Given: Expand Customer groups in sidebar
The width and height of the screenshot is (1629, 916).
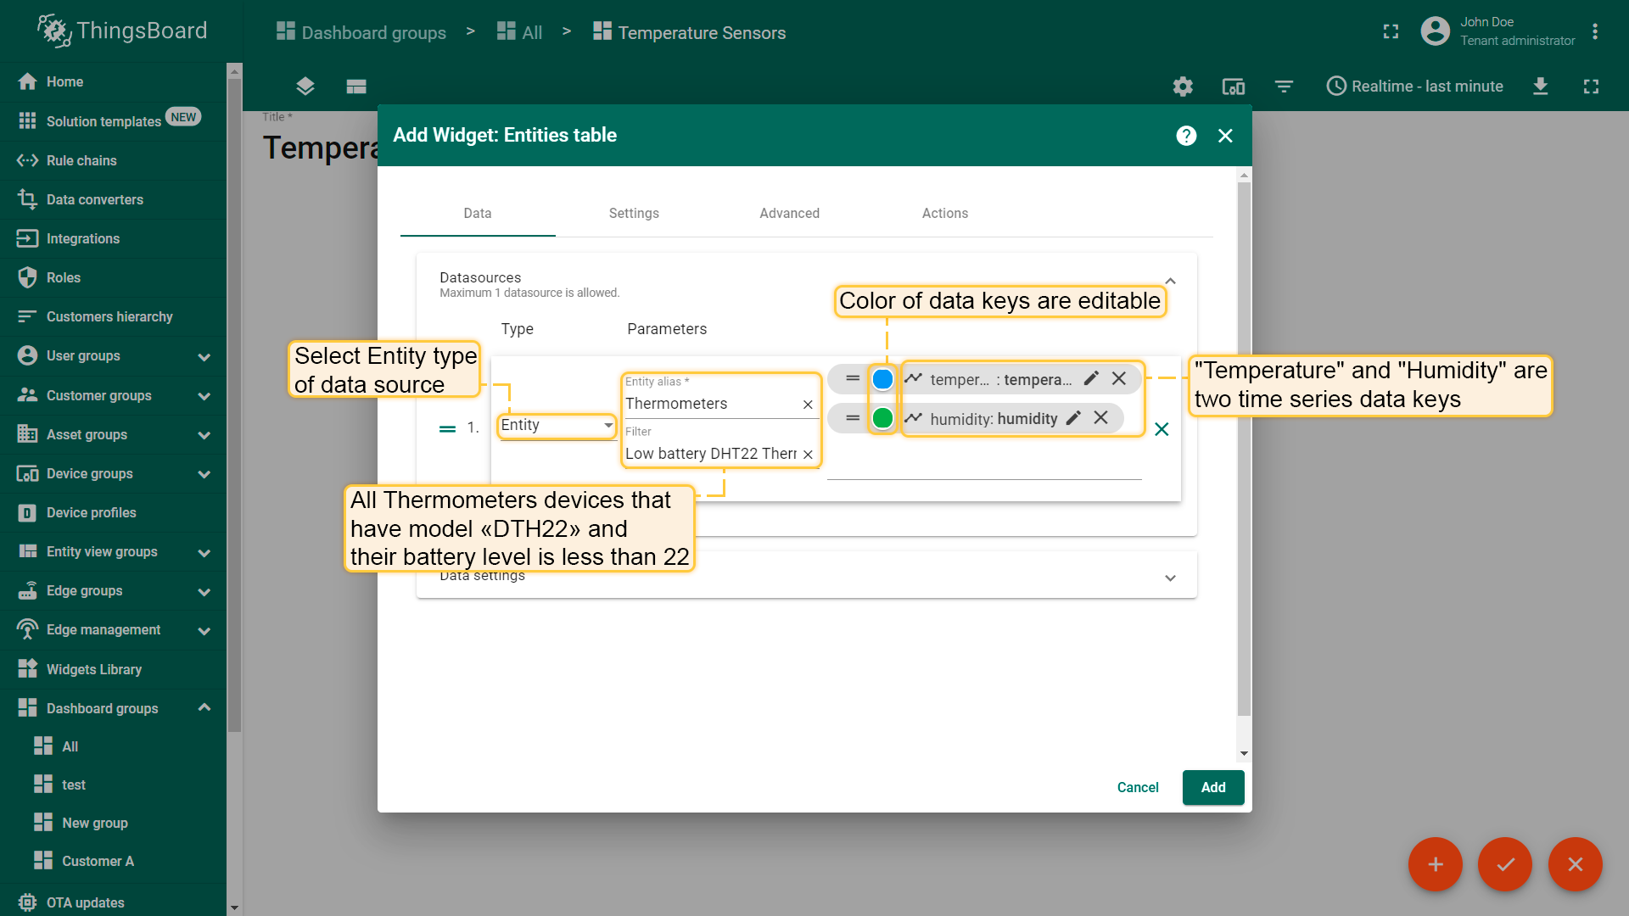Looking at the screenshot, I should click(204, 396).
